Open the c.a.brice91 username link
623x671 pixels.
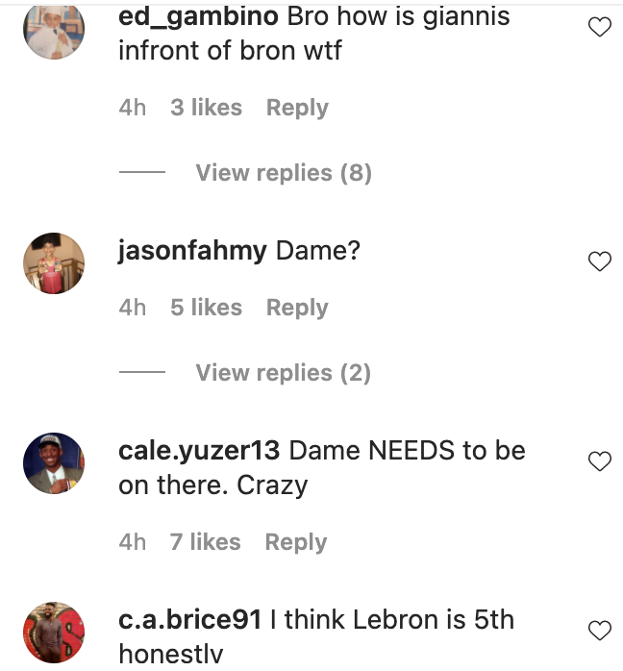[x=189, y=620]
